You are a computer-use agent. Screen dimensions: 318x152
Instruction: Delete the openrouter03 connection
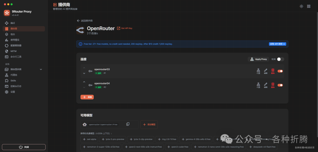[273, 71]
